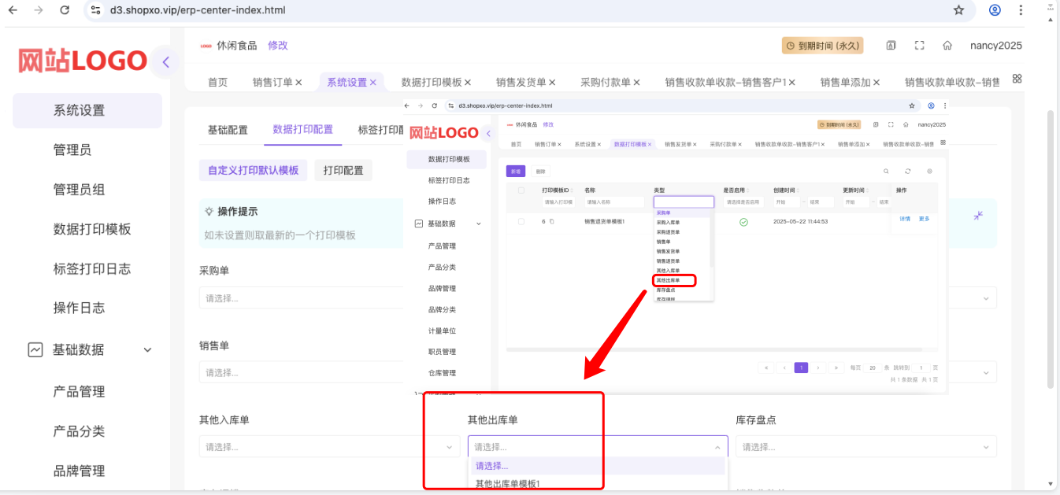The image size is (1060, 495).
Task: Open the 销售收款单收款-销售客户1 tab
Action: [725, 83]
